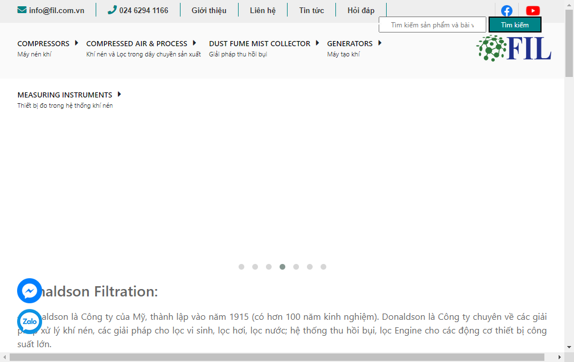
Task: Click the phone handset icon
Action: coord(112,10)
